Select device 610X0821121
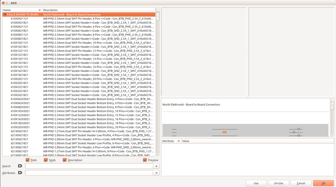The height and width of the screenshot is (187, 336). 79,35
